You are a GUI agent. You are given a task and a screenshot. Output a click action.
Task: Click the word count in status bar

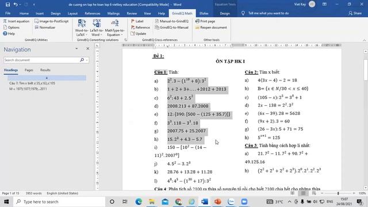(33, 193)
